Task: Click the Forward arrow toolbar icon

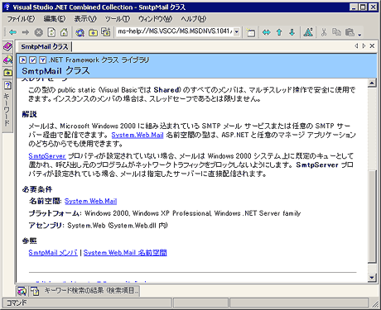Action: [26, 32]
